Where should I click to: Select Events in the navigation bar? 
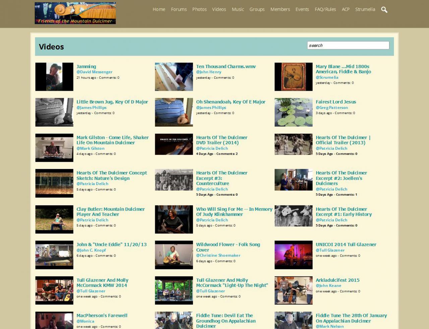(x=302, y=9)
